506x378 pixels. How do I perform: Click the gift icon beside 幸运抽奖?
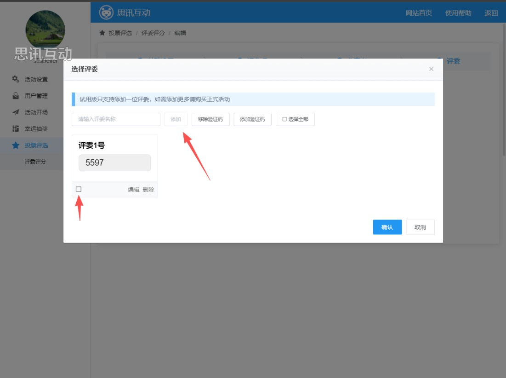click(x=16, y=129)
